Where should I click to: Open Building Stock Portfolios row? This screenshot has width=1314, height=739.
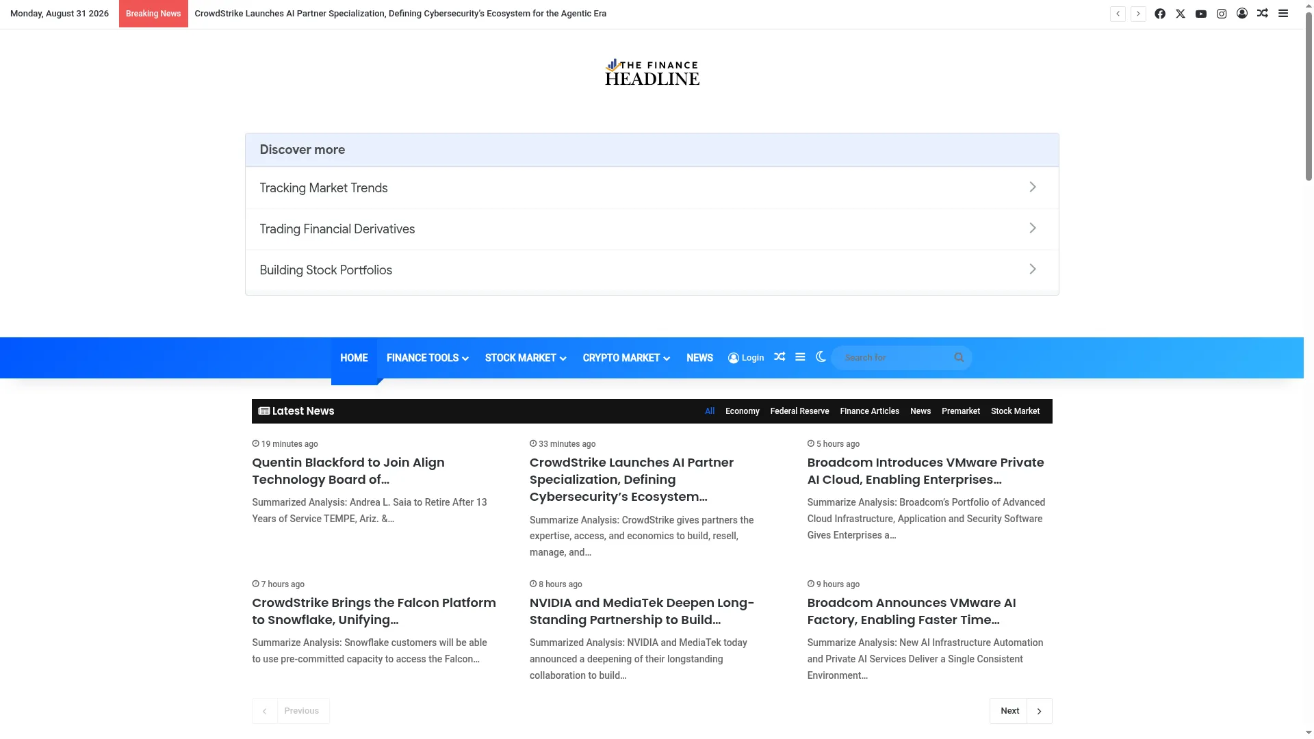[652, 270]
